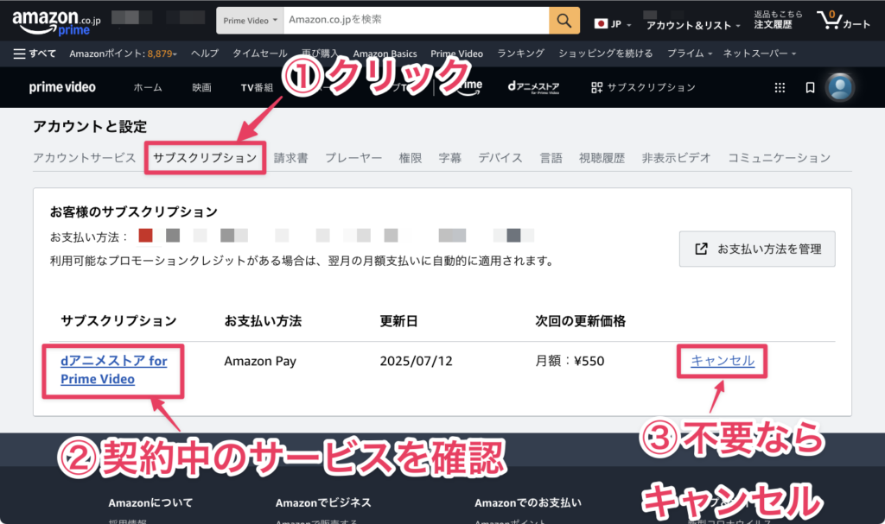Screen dimensions: 885x524
Task: Click the Amazonでビジネス footer heading
Action: [x=323, y=502]
